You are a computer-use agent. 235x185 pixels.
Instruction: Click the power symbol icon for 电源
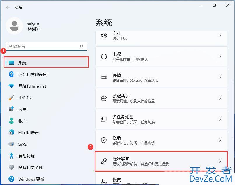(x=104, y=56)
